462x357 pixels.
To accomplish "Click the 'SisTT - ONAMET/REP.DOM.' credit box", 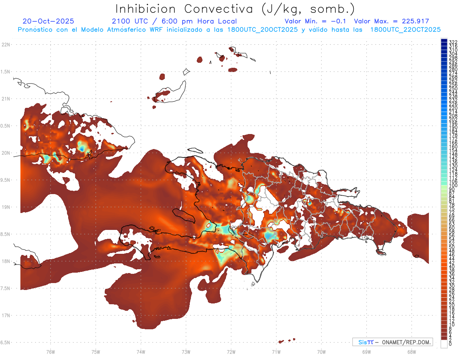I will (x=393, y=342).
